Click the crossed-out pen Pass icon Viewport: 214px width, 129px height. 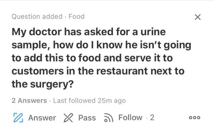coord(68,118)
